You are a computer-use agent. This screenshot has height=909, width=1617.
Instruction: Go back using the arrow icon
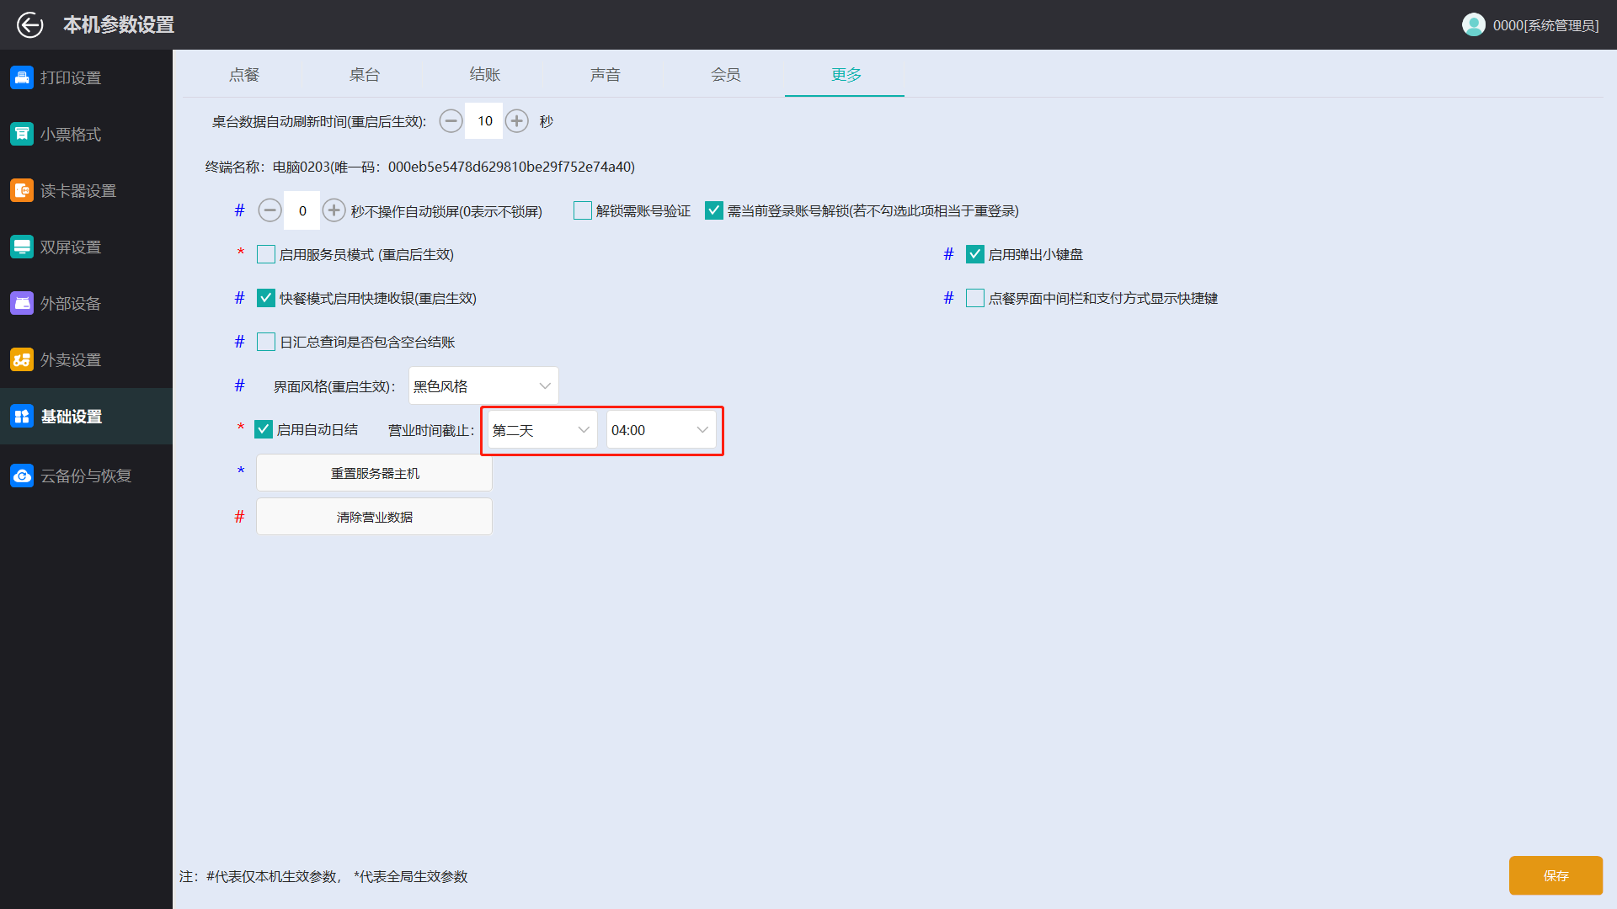[30, 25]
